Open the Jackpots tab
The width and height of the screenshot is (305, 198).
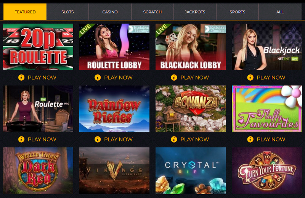tap(195, 12)
